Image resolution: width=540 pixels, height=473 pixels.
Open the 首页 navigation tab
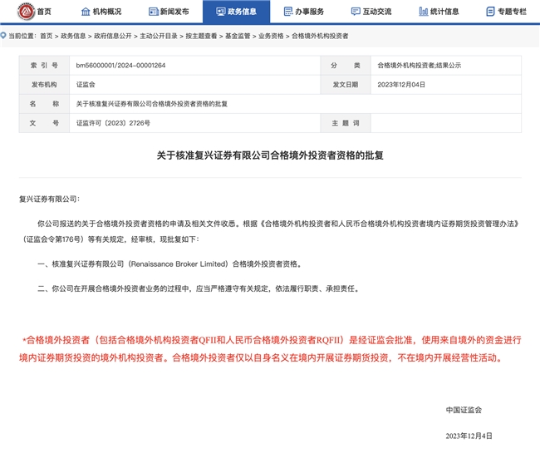click(44, 12)
